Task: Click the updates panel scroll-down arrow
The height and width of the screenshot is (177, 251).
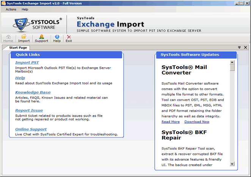Action: (232, 164)
